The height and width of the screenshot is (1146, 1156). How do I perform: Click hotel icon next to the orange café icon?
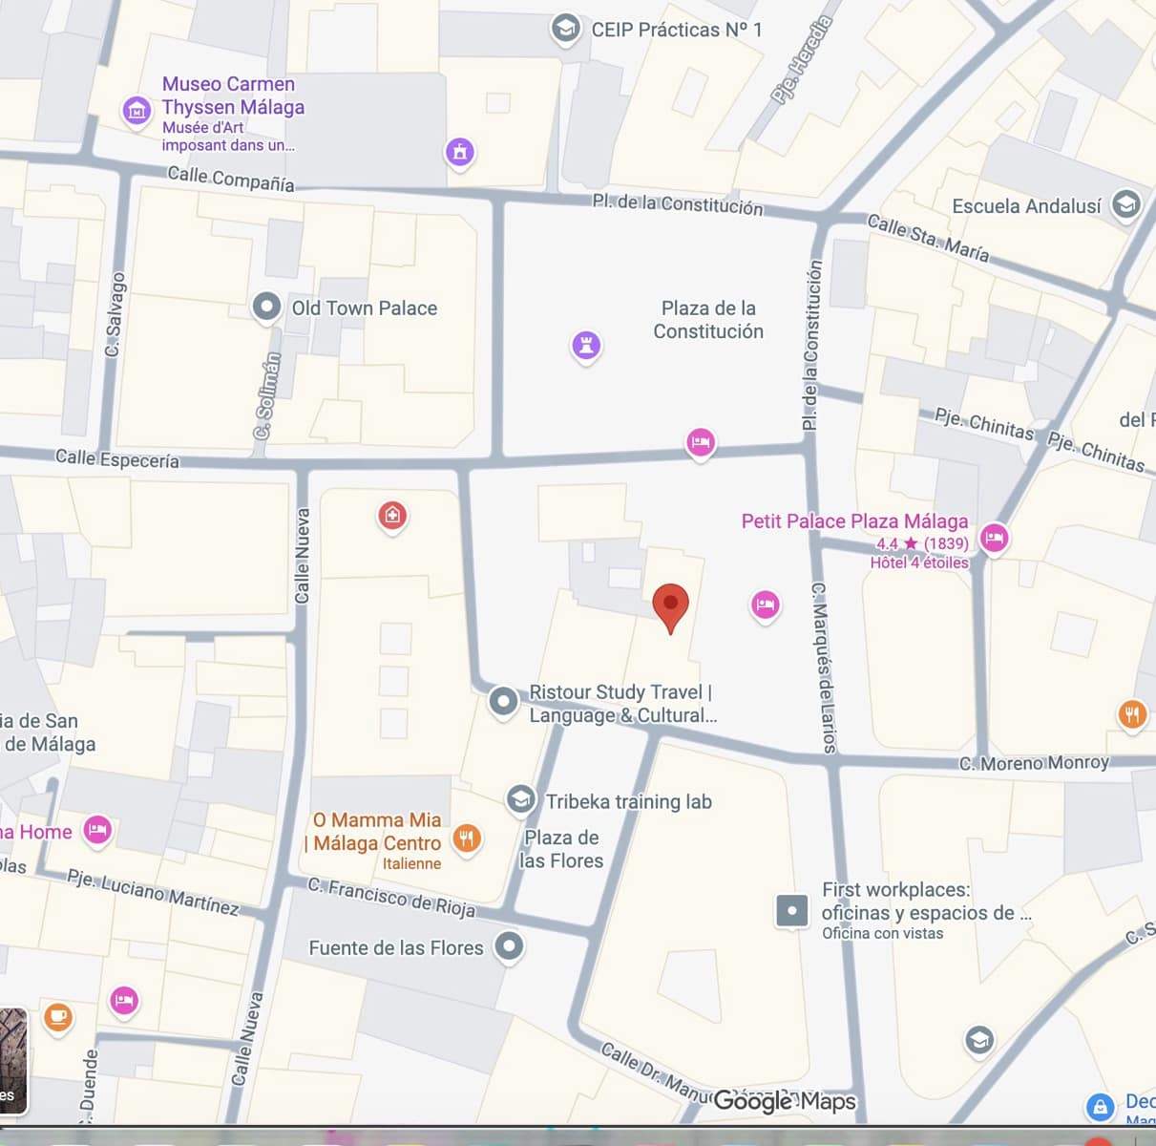(123, 1002)
